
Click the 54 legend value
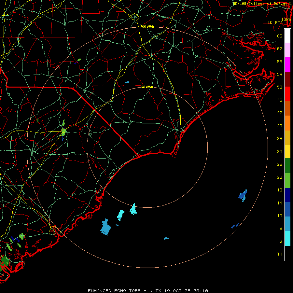point(280,74)
